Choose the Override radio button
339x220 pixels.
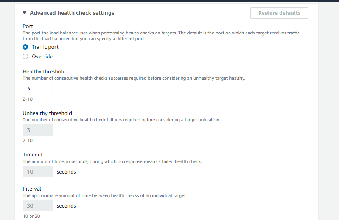[x=25, y=56]
